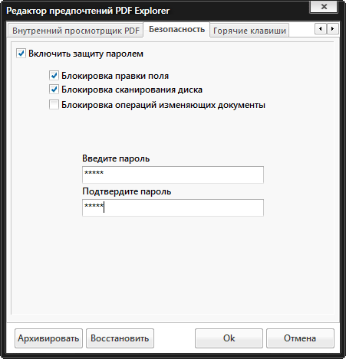The height and width of the screenshot is (359, 346).
Task: Open the Горячие клавиши tab
Action: pyautogui.click(x=249, y=31)
